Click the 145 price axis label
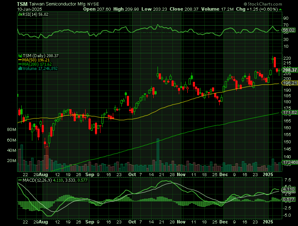The image size is (298, 226). [287, 149]
